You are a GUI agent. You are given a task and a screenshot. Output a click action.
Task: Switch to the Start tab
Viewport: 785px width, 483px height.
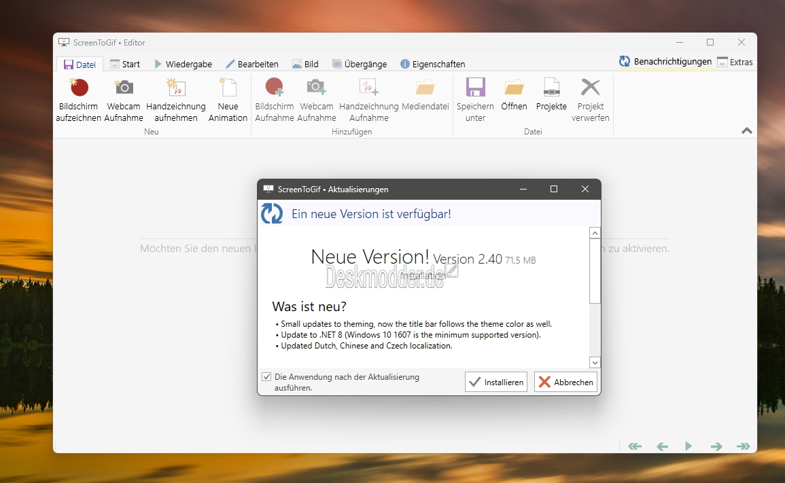(124, 64)
